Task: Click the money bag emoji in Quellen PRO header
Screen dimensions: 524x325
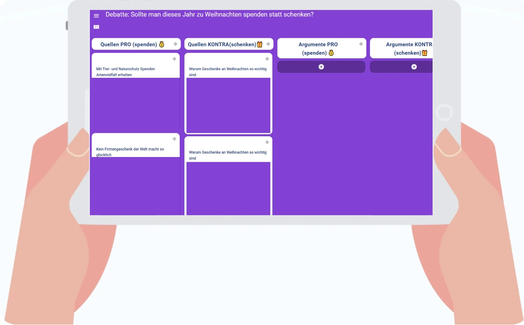Action: (x=161, y=45)
